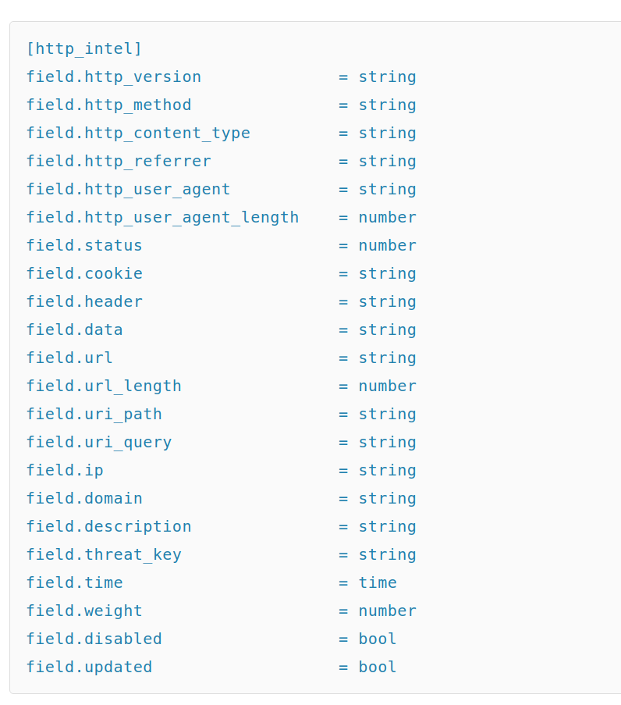Click field.http_content_type text
Image resolution: width=621 pixels, height=705 pixels.
tap(138, 134)
